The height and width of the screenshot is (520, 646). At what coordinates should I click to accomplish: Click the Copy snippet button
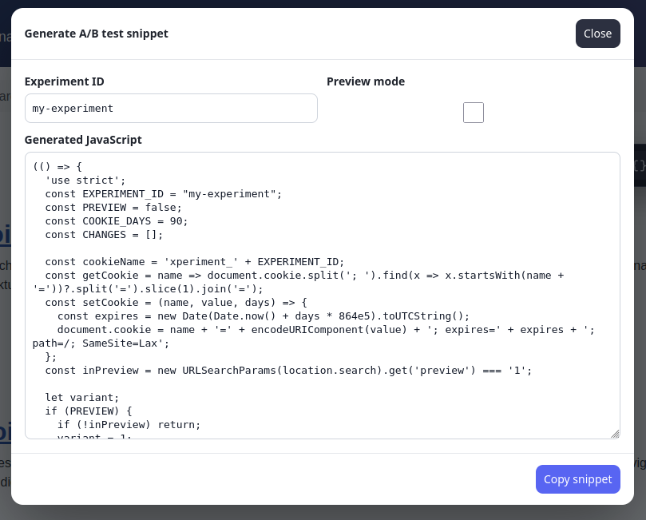pos(577,479)
